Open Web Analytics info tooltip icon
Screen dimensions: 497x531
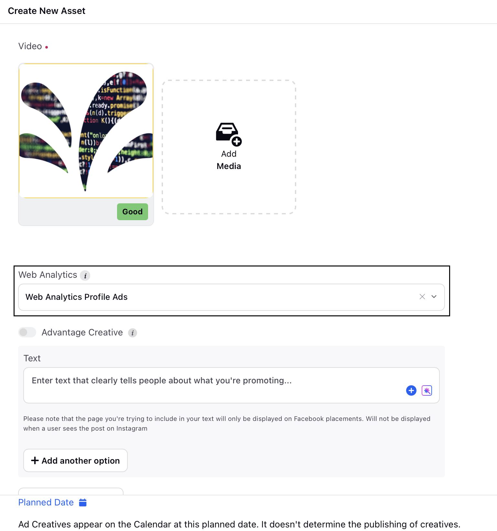coord(85,276)
